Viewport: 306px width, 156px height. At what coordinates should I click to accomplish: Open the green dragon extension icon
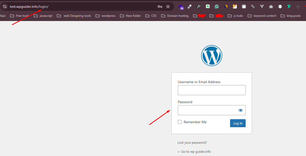click(x=289, y=7)
